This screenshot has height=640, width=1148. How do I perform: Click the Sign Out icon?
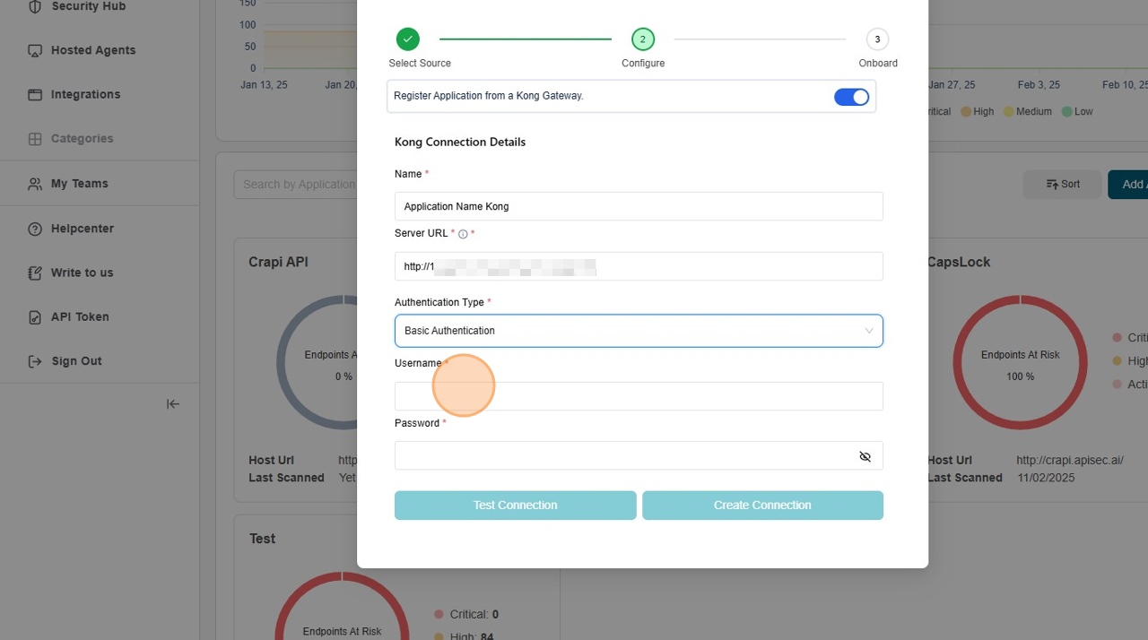tap(35, 361)
